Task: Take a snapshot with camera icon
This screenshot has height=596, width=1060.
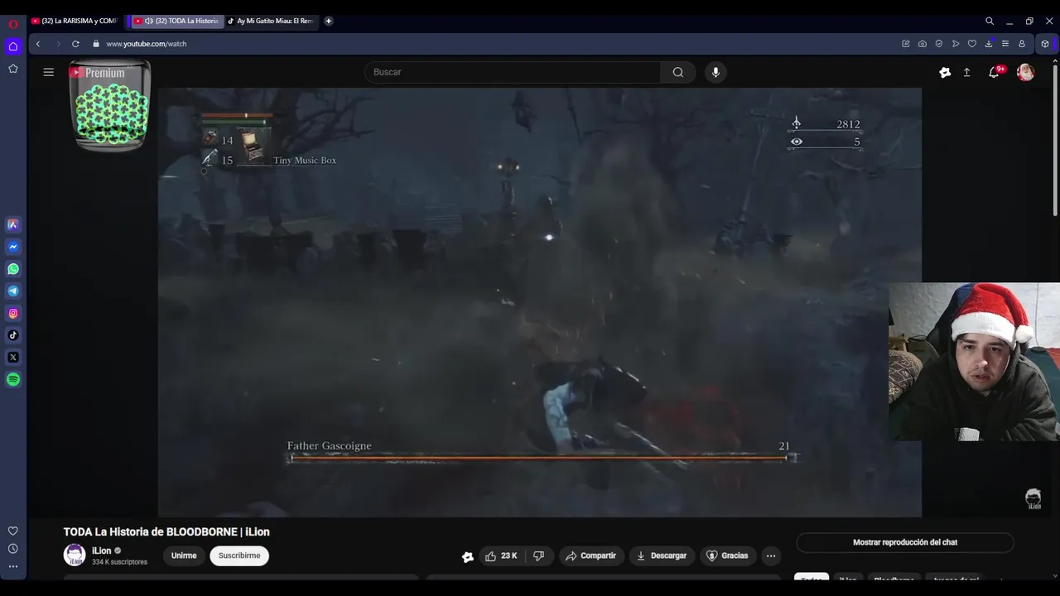Action: click(922, 44)
